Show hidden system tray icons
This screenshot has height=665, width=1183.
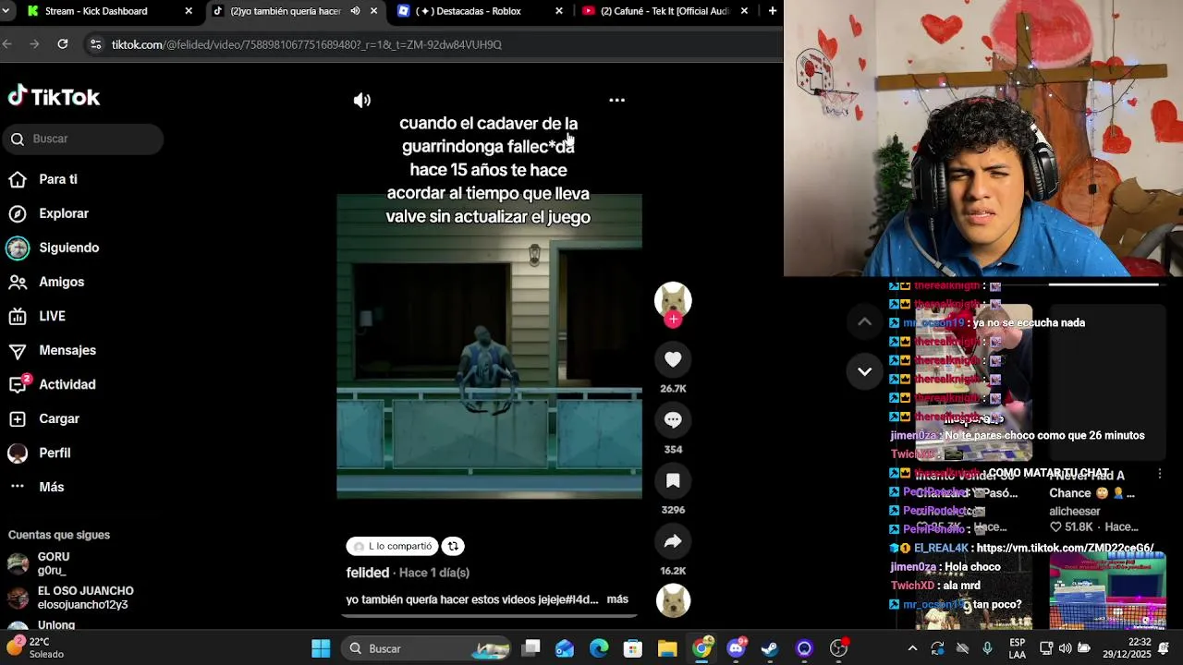click(x=912, y=648)
